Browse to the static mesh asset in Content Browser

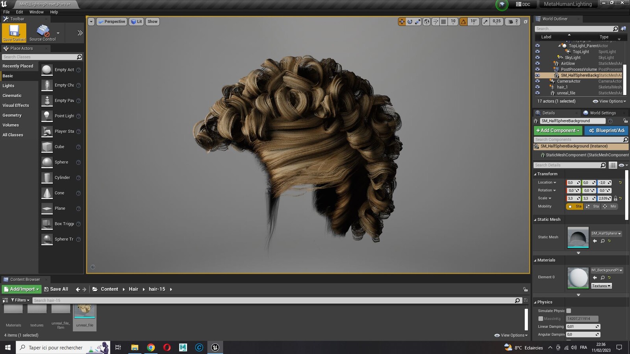[602, 241]
